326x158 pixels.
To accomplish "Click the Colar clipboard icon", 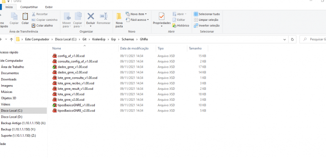I will pyautogui.click(x=25, y=16).
